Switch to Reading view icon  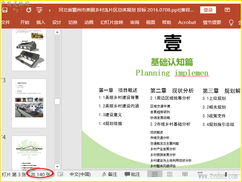[185, 174]
